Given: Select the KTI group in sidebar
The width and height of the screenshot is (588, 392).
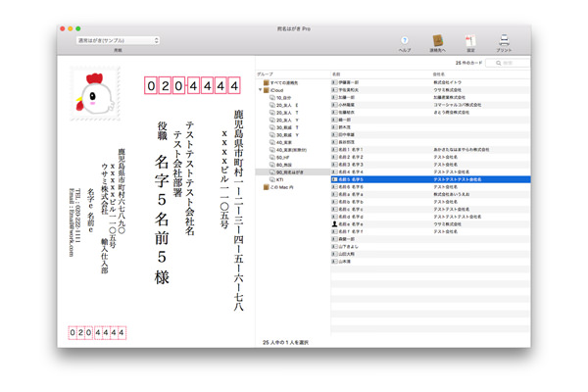Looking at the screenshot, I should point(279,180).
